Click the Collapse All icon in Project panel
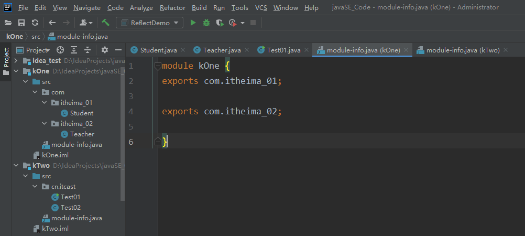This screenshot has height=236, width=525. 87,50
